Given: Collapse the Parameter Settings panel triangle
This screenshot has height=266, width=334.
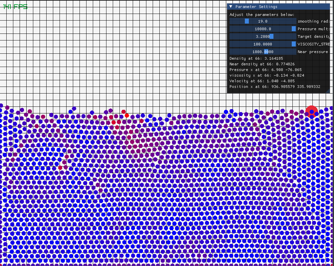Looking at the screenshot, I should (x=231, y=7).
